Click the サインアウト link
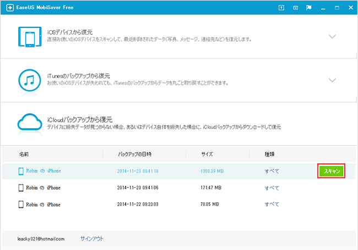The image size is (358, 250). click(x=92, y=238)
